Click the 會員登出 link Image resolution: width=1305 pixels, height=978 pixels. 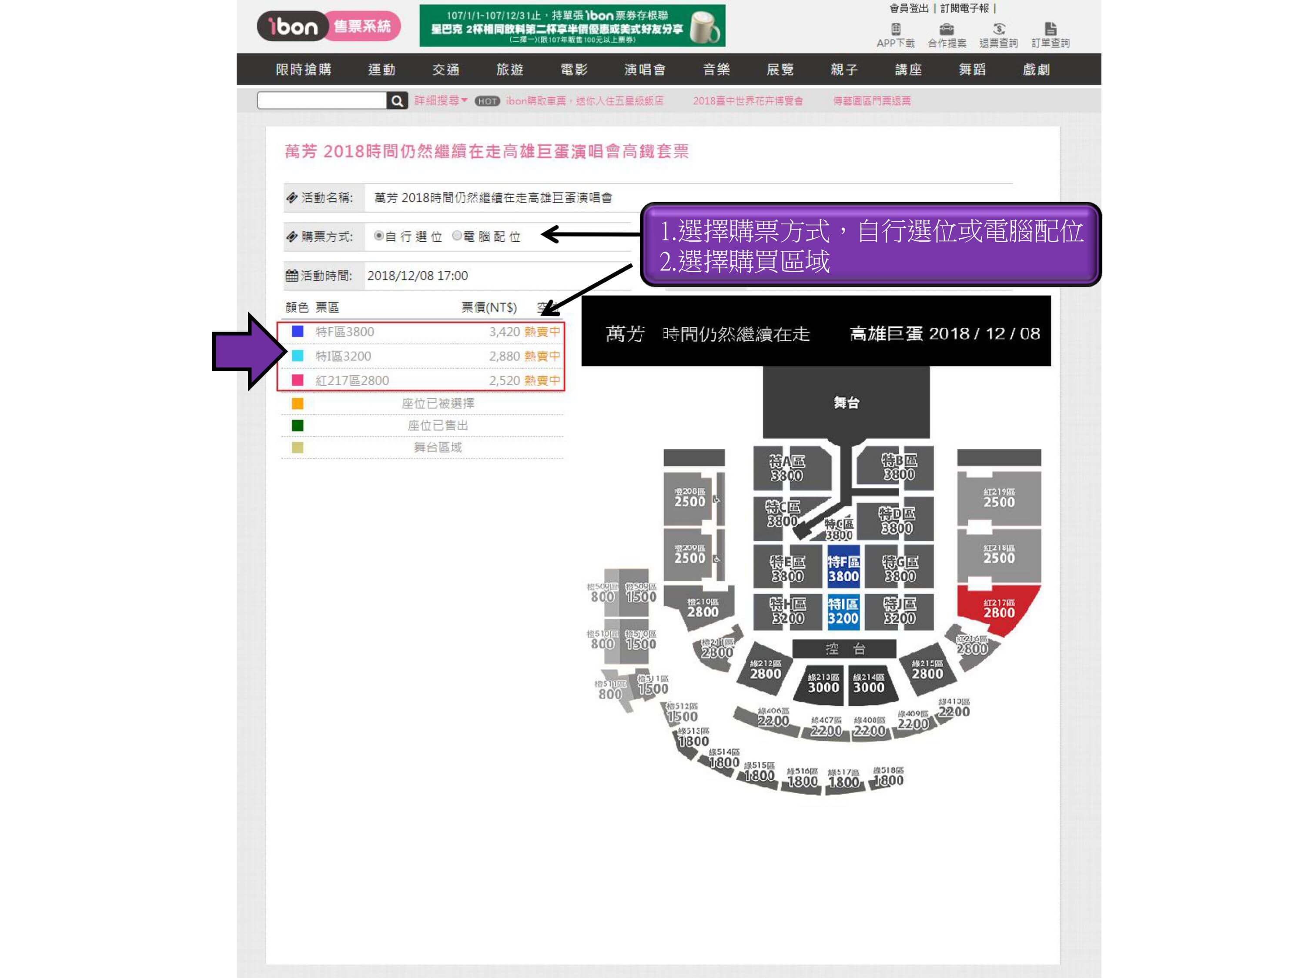(x=909, y=8)
